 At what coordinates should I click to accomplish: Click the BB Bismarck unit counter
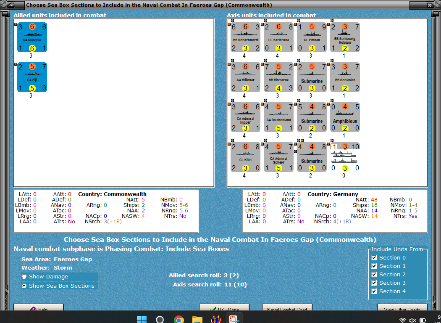tap(279, 77)
